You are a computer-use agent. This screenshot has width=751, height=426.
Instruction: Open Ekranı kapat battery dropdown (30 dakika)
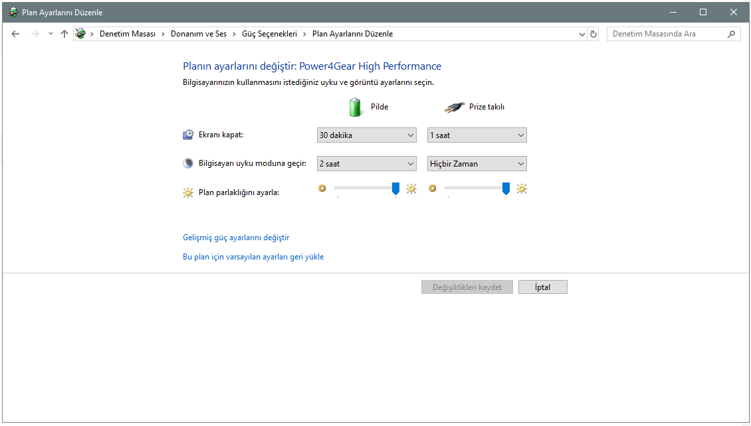pyautogui.click(x=366, y=135)
